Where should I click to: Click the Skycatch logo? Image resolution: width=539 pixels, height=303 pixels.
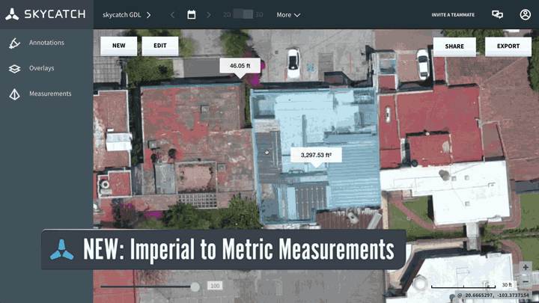tap(46, 14)
